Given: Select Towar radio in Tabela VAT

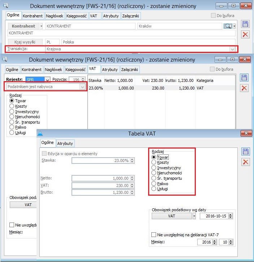Looking at the screenshot, I should (x=154, y=157).
